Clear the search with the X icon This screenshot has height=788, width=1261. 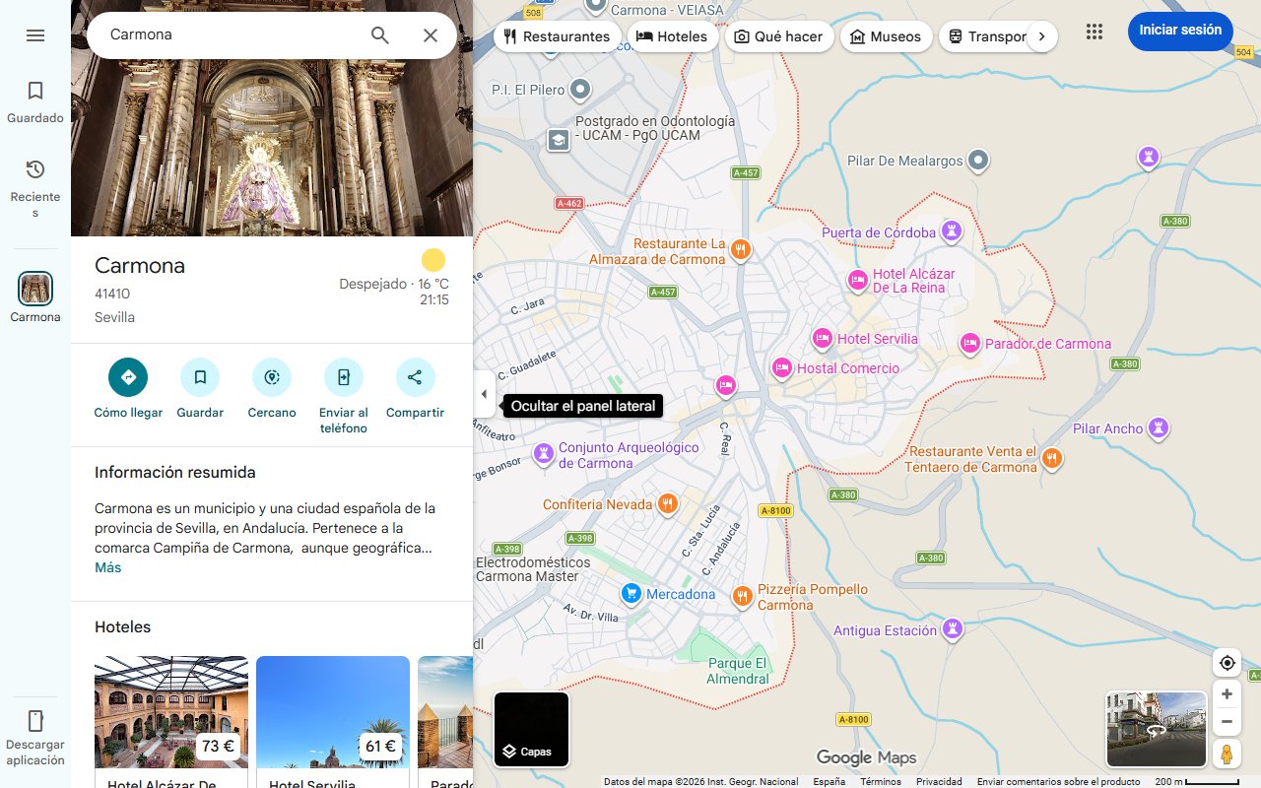tap(431, 34)
